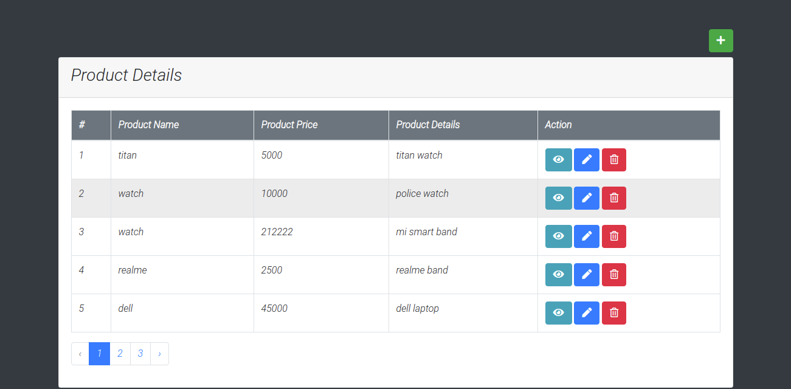
Task: Edit the mi smart band row
Action: (x=586, y=236)
